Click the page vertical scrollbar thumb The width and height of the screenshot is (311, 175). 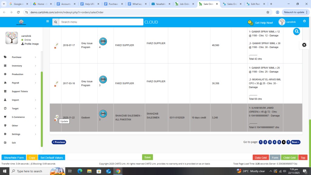tap(309, 137)
